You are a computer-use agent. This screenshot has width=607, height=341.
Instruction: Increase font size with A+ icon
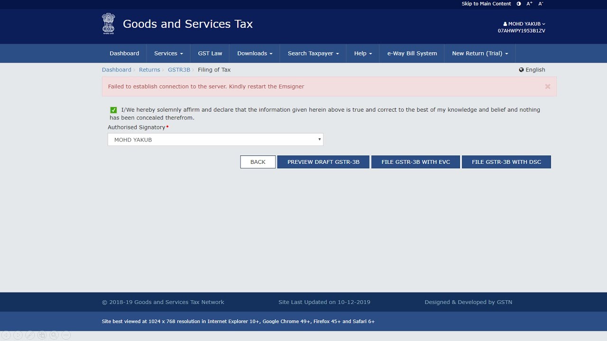(529, 4)
